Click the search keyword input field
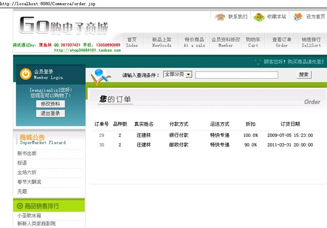 point(236,75)
